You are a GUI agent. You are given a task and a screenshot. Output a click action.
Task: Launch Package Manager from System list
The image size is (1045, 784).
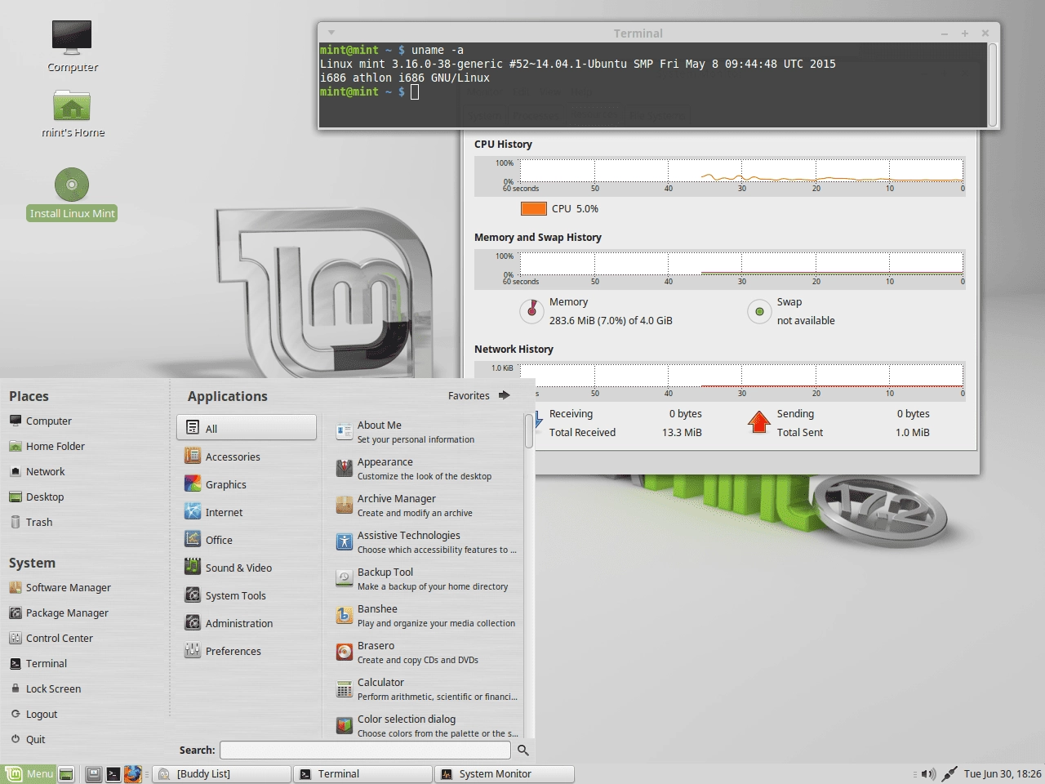[59, 612]
